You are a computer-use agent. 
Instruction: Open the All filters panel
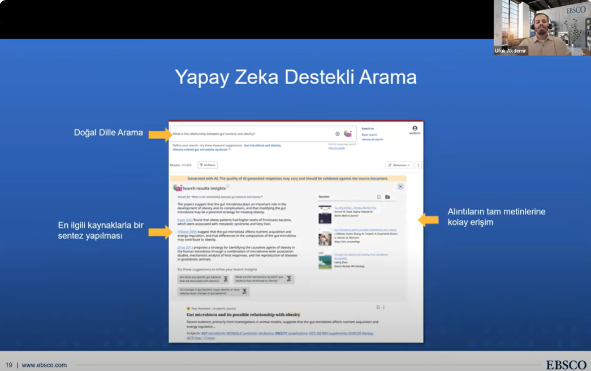pyautogui.click(x=208, y=165)
